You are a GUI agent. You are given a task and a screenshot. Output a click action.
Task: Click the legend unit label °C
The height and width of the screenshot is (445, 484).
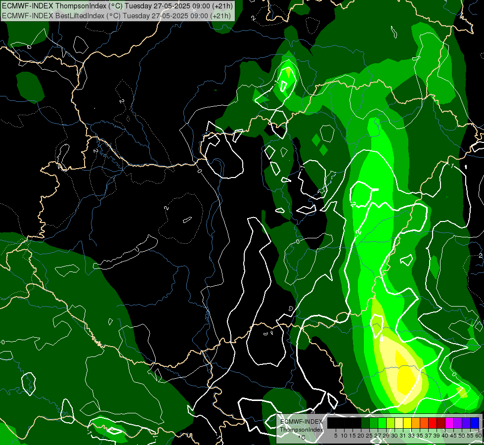coord(302,437)
